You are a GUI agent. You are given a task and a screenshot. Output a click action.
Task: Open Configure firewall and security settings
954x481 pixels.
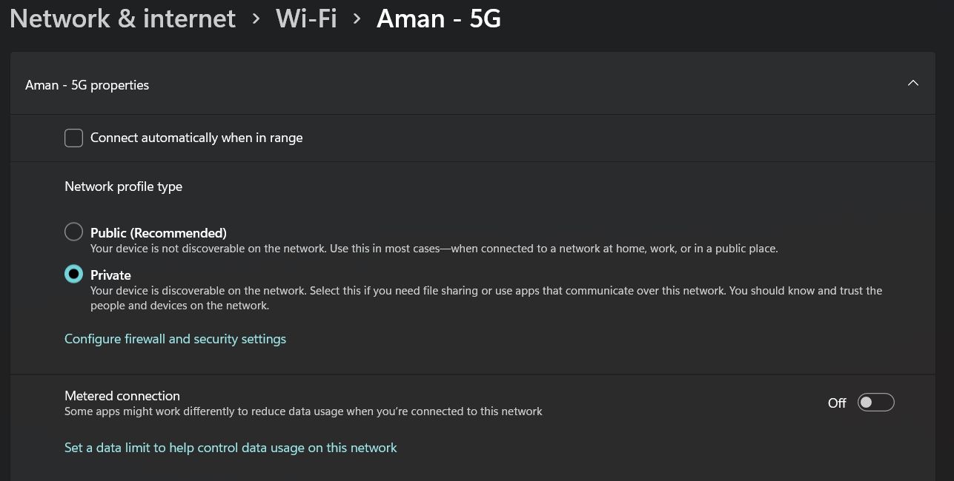175,339
